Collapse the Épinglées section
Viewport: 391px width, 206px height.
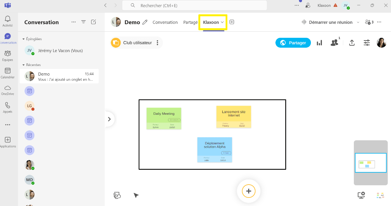coord(24,39)
